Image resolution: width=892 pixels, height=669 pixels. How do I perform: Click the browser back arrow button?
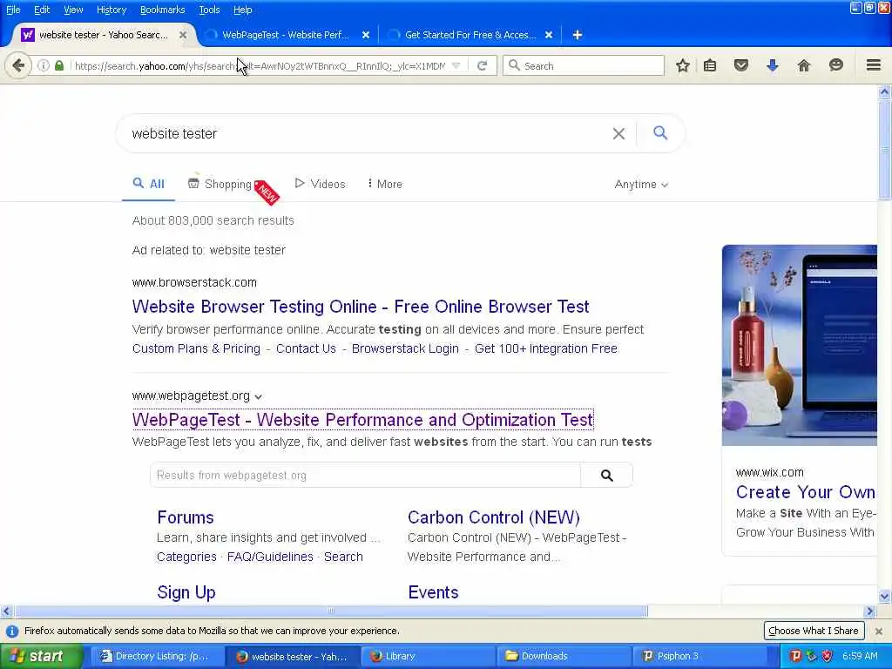click(17, 65)
